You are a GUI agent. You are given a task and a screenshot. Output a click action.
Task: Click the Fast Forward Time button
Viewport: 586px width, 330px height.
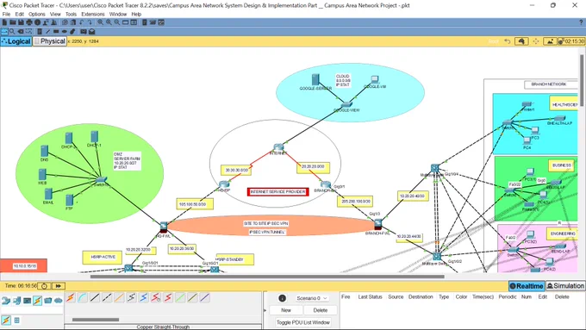tap(59, 286)
